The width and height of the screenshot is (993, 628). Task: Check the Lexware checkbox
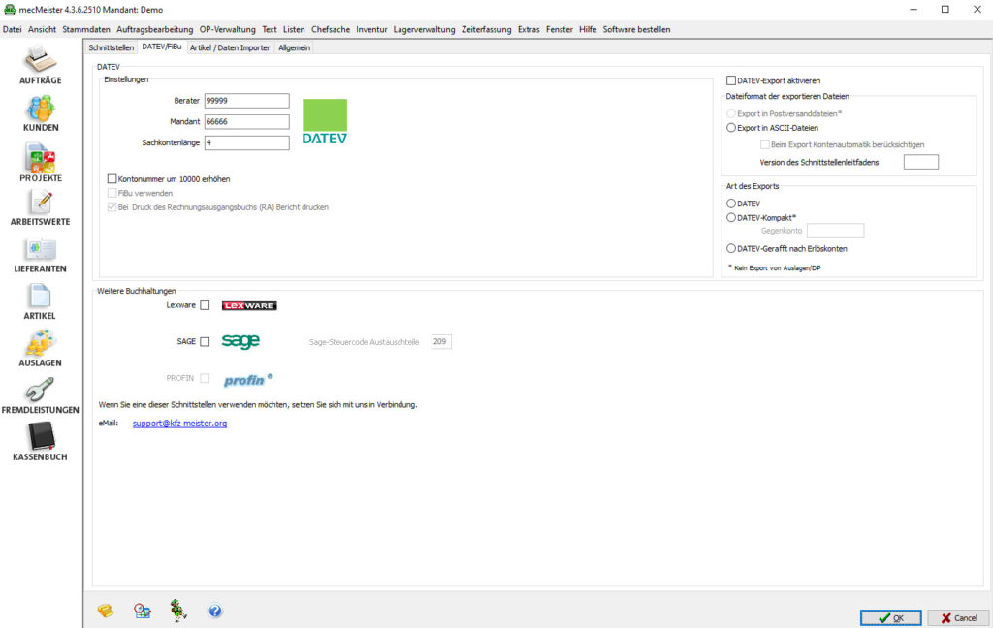(x=205, y=305)
